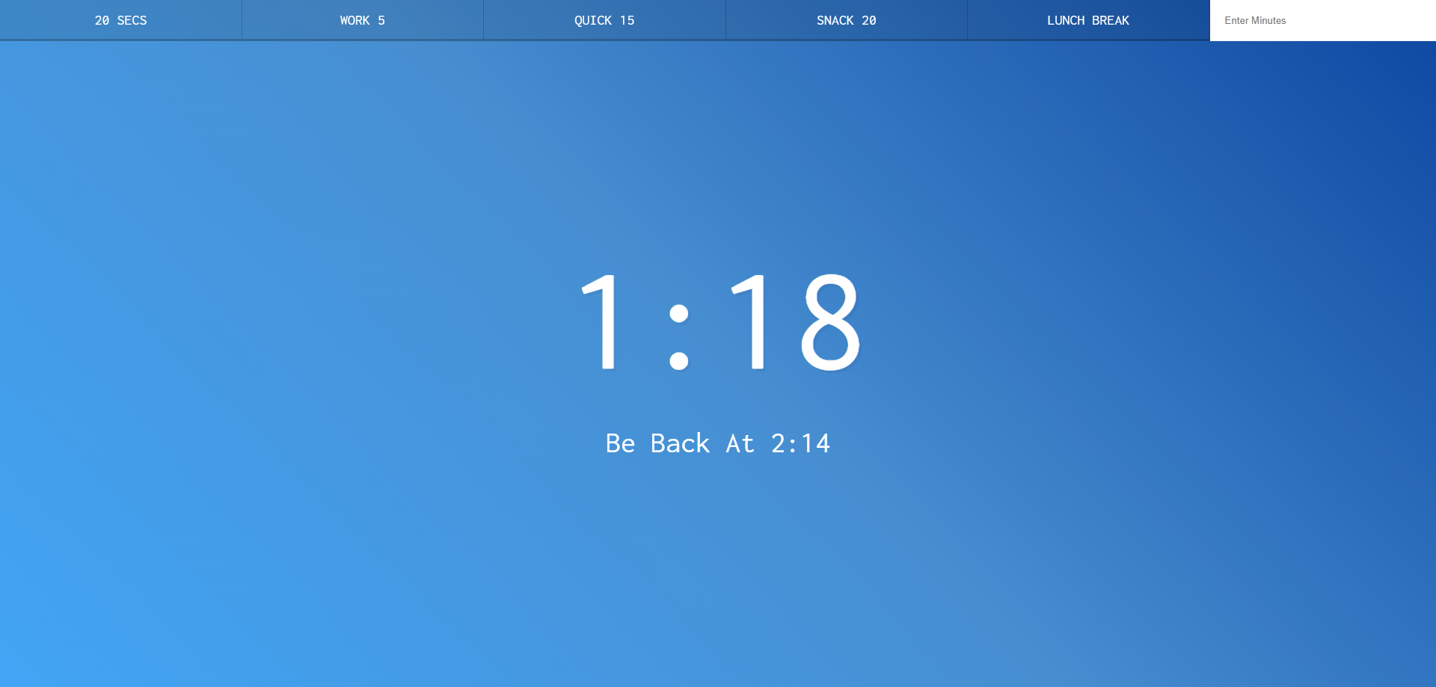Screen dimensions: 1436x687
Task: Start the LUNCH BREAK timer
Action: pos(1088,20)
